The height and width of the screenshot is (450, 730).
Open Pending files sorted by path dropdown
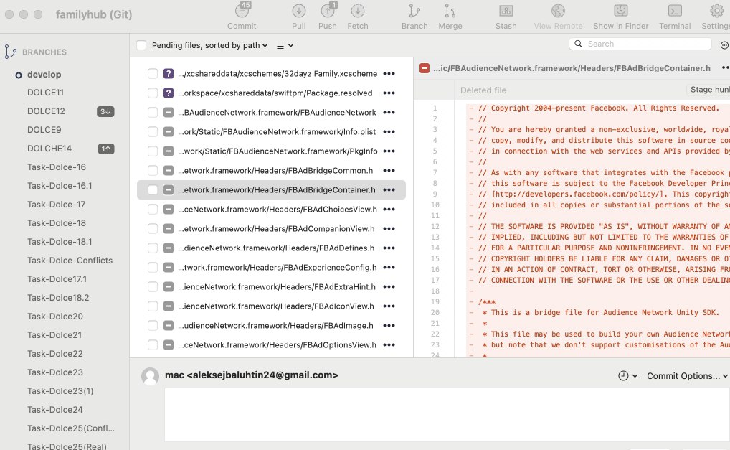coord(209,45)
